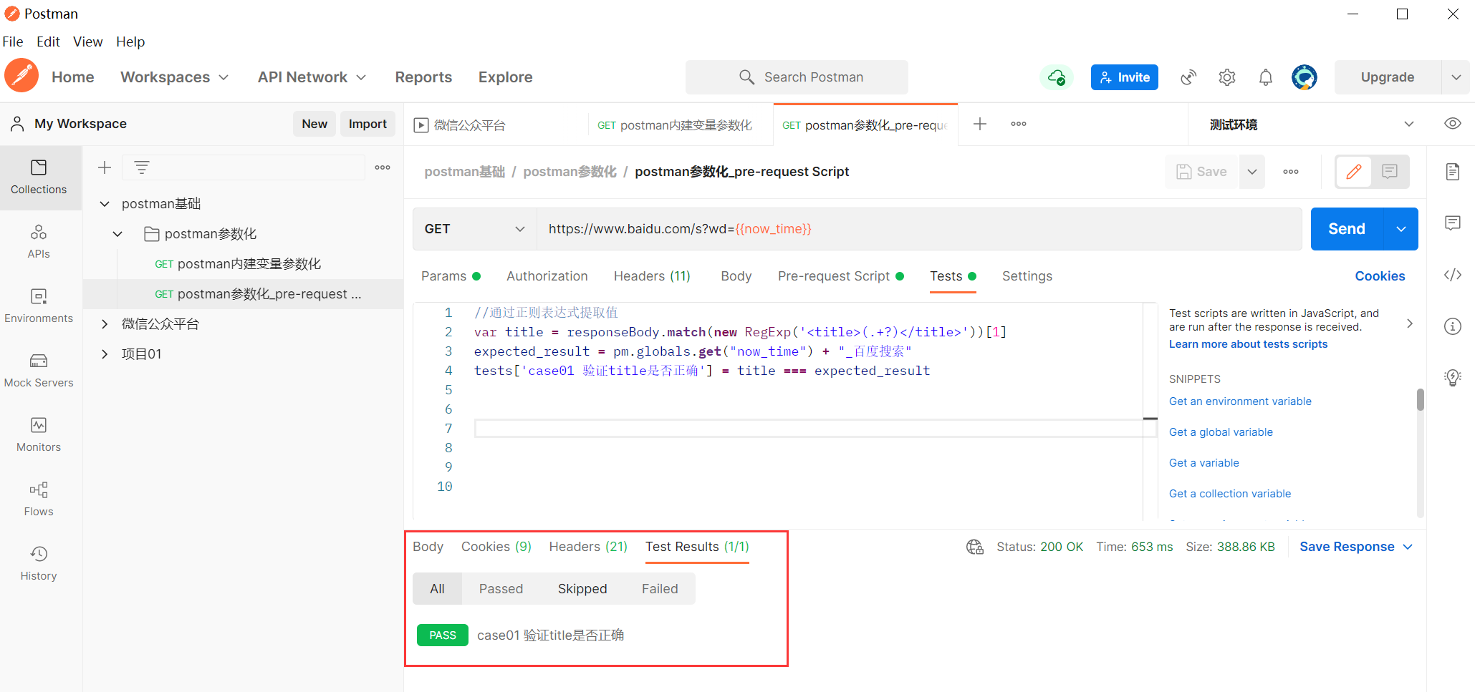Open the Mock Servers panel
Screen dimensions: 1475x692
[38, 369]
